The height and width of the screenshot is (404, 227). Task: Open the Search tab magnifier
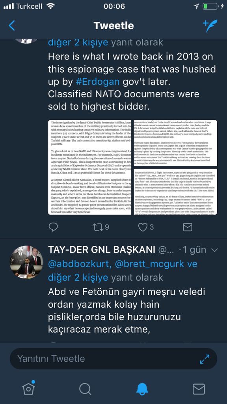click(85, 389)
